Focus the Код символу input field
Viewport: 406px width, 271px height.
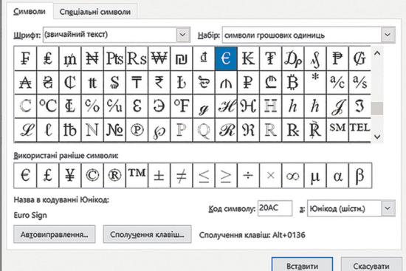(x=275, y=208)
